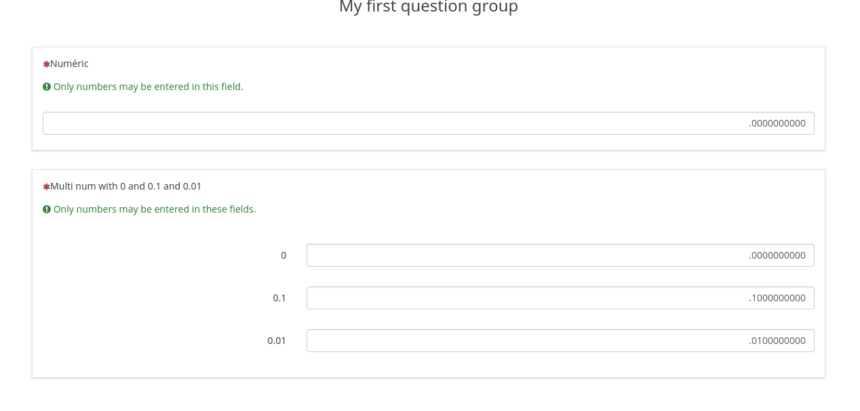Click 'Only numbers may be entered in these fields.' text
The height and width of the screenshot is (411, 860).
[155, 209]
